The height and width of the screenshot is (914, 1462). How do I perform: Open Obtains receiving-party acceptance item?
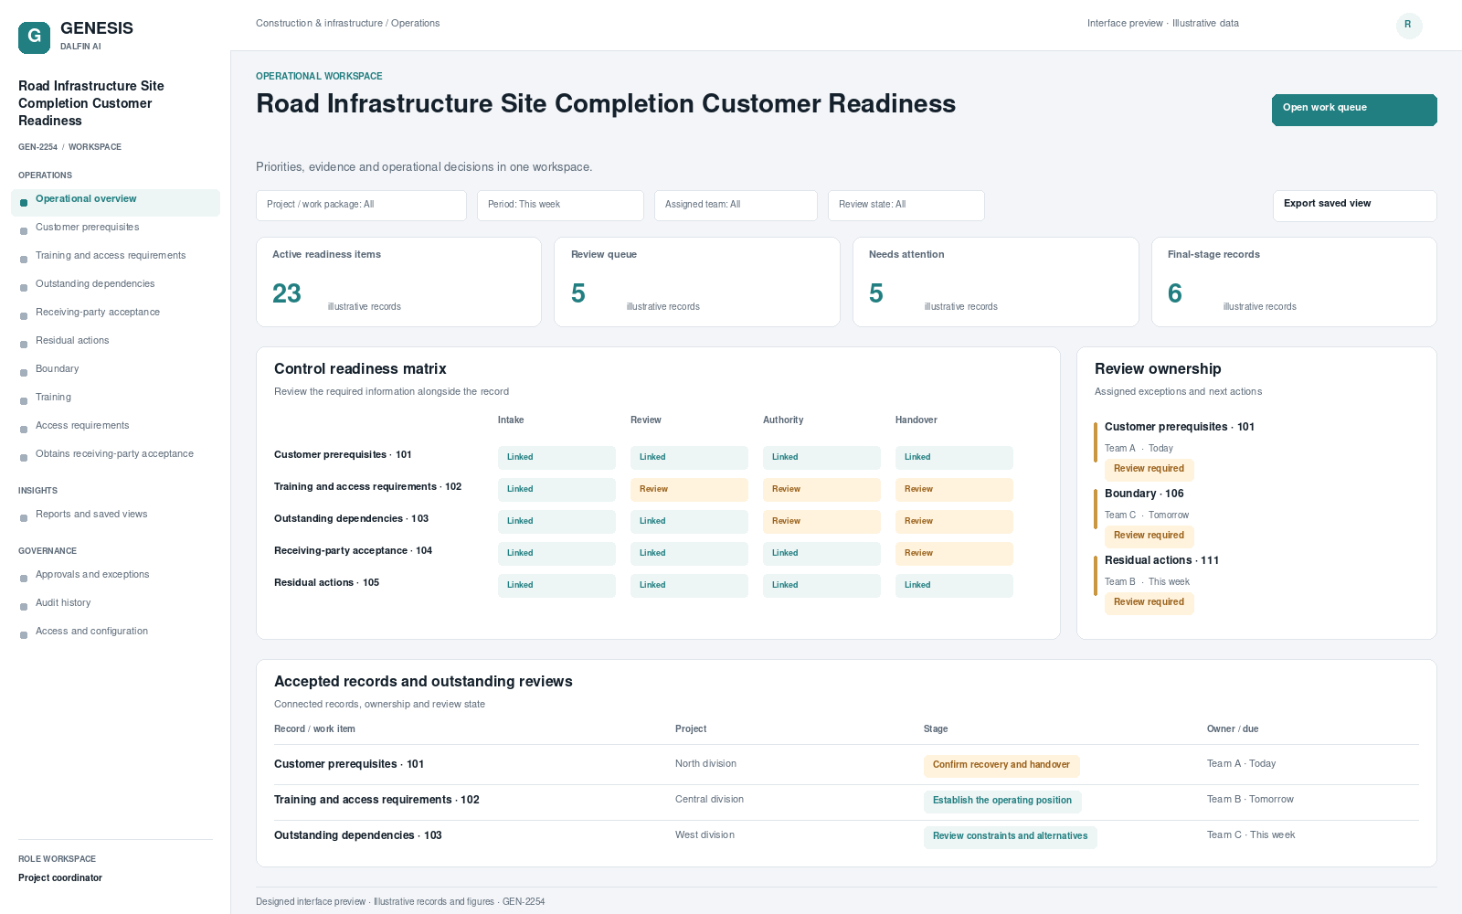115,454
